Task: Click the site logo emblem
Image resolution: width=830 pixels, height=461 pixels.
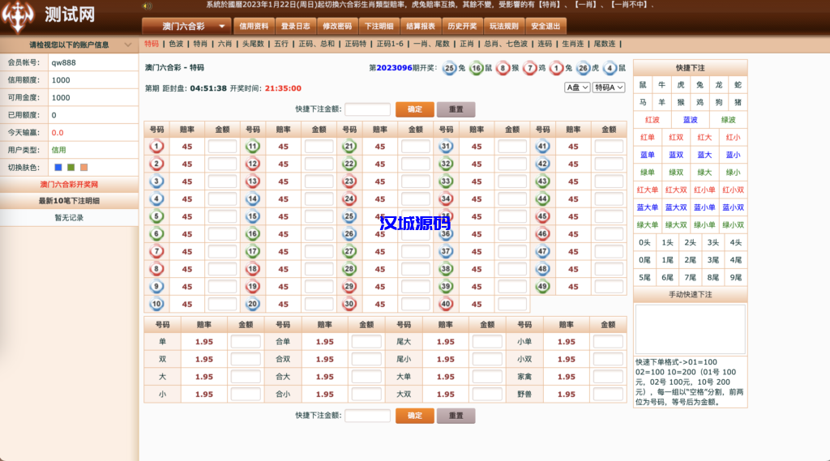Action: [x=19, y=15]
